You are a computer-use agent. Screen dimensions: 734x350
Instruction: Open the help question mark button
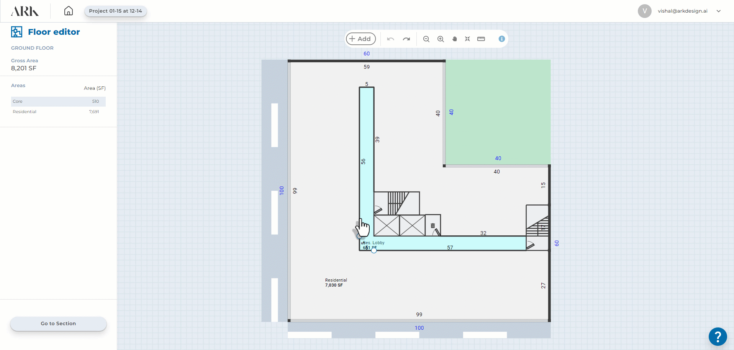click(x=718, y=337)
